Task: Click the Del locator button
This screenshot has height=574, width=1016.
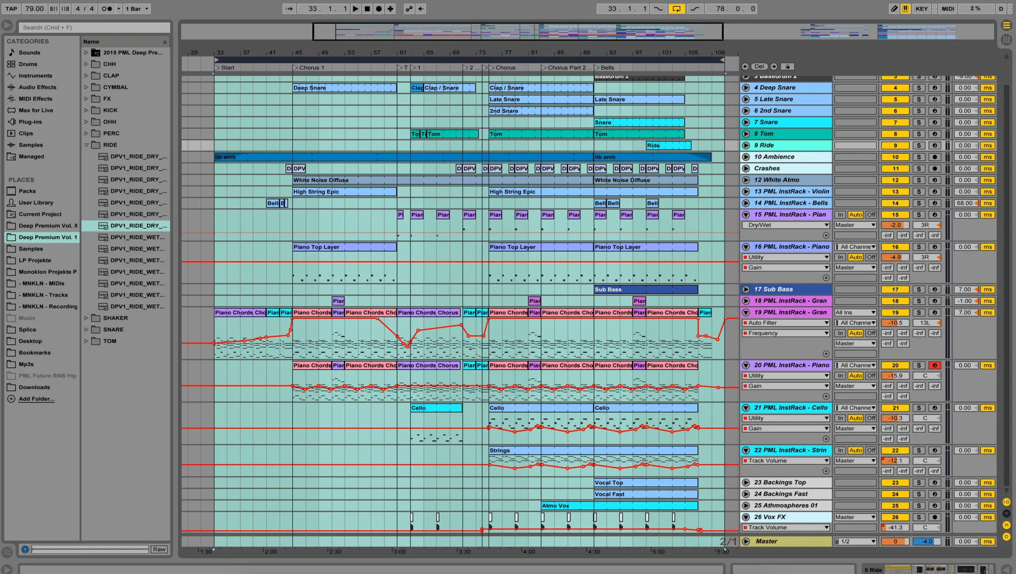Action: [x=760, y=66]
